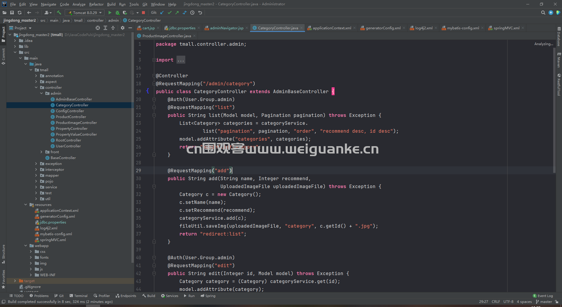Click the Git Commit checkmark icon

click(x=169, y=13)
